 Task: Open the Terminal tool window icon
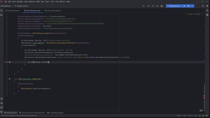tap(1, 108)
